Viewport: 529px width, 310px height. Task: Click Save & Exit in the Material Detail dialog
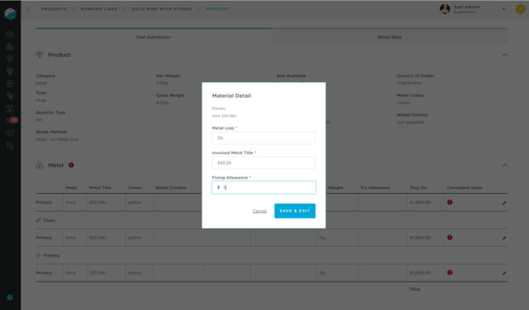[294, 211]
